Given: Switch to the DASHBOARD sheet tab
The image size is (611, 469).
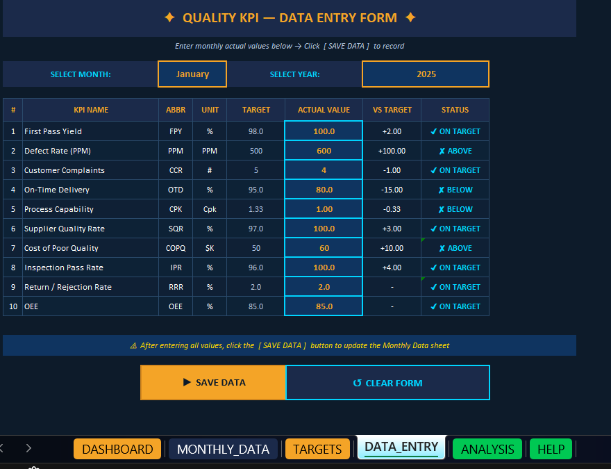Looking at the screenshot, I should pos(117,449).
